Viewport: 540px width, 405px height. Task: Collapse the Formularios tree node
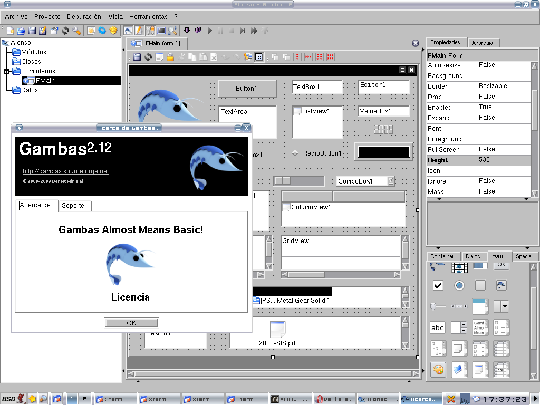tap(6, 71)
